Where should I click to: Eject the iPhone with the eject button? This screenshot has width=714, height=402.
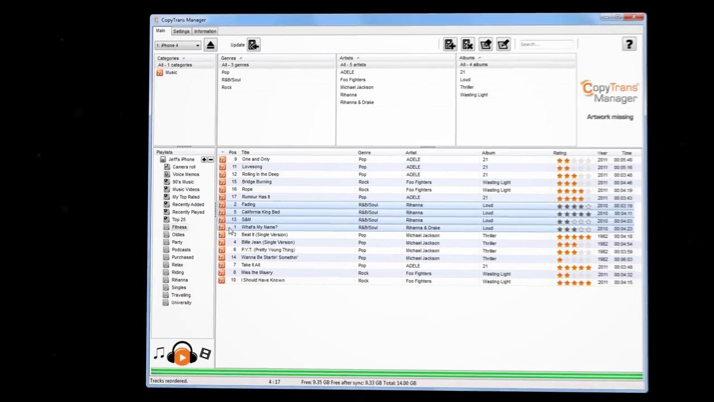(210, 45)
